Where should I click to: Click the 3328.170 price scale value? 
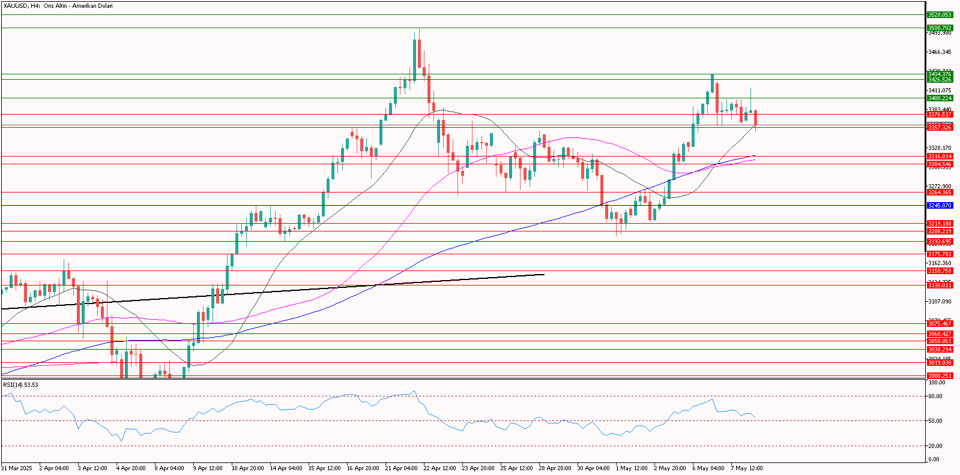[940, 148]
